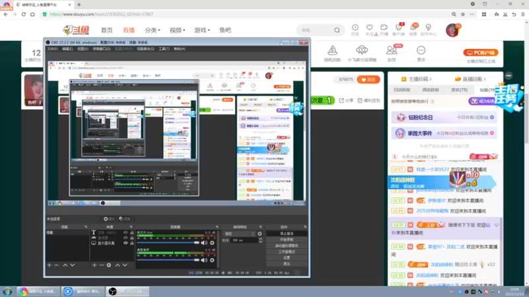Click orange PC client button

point(481,53)
